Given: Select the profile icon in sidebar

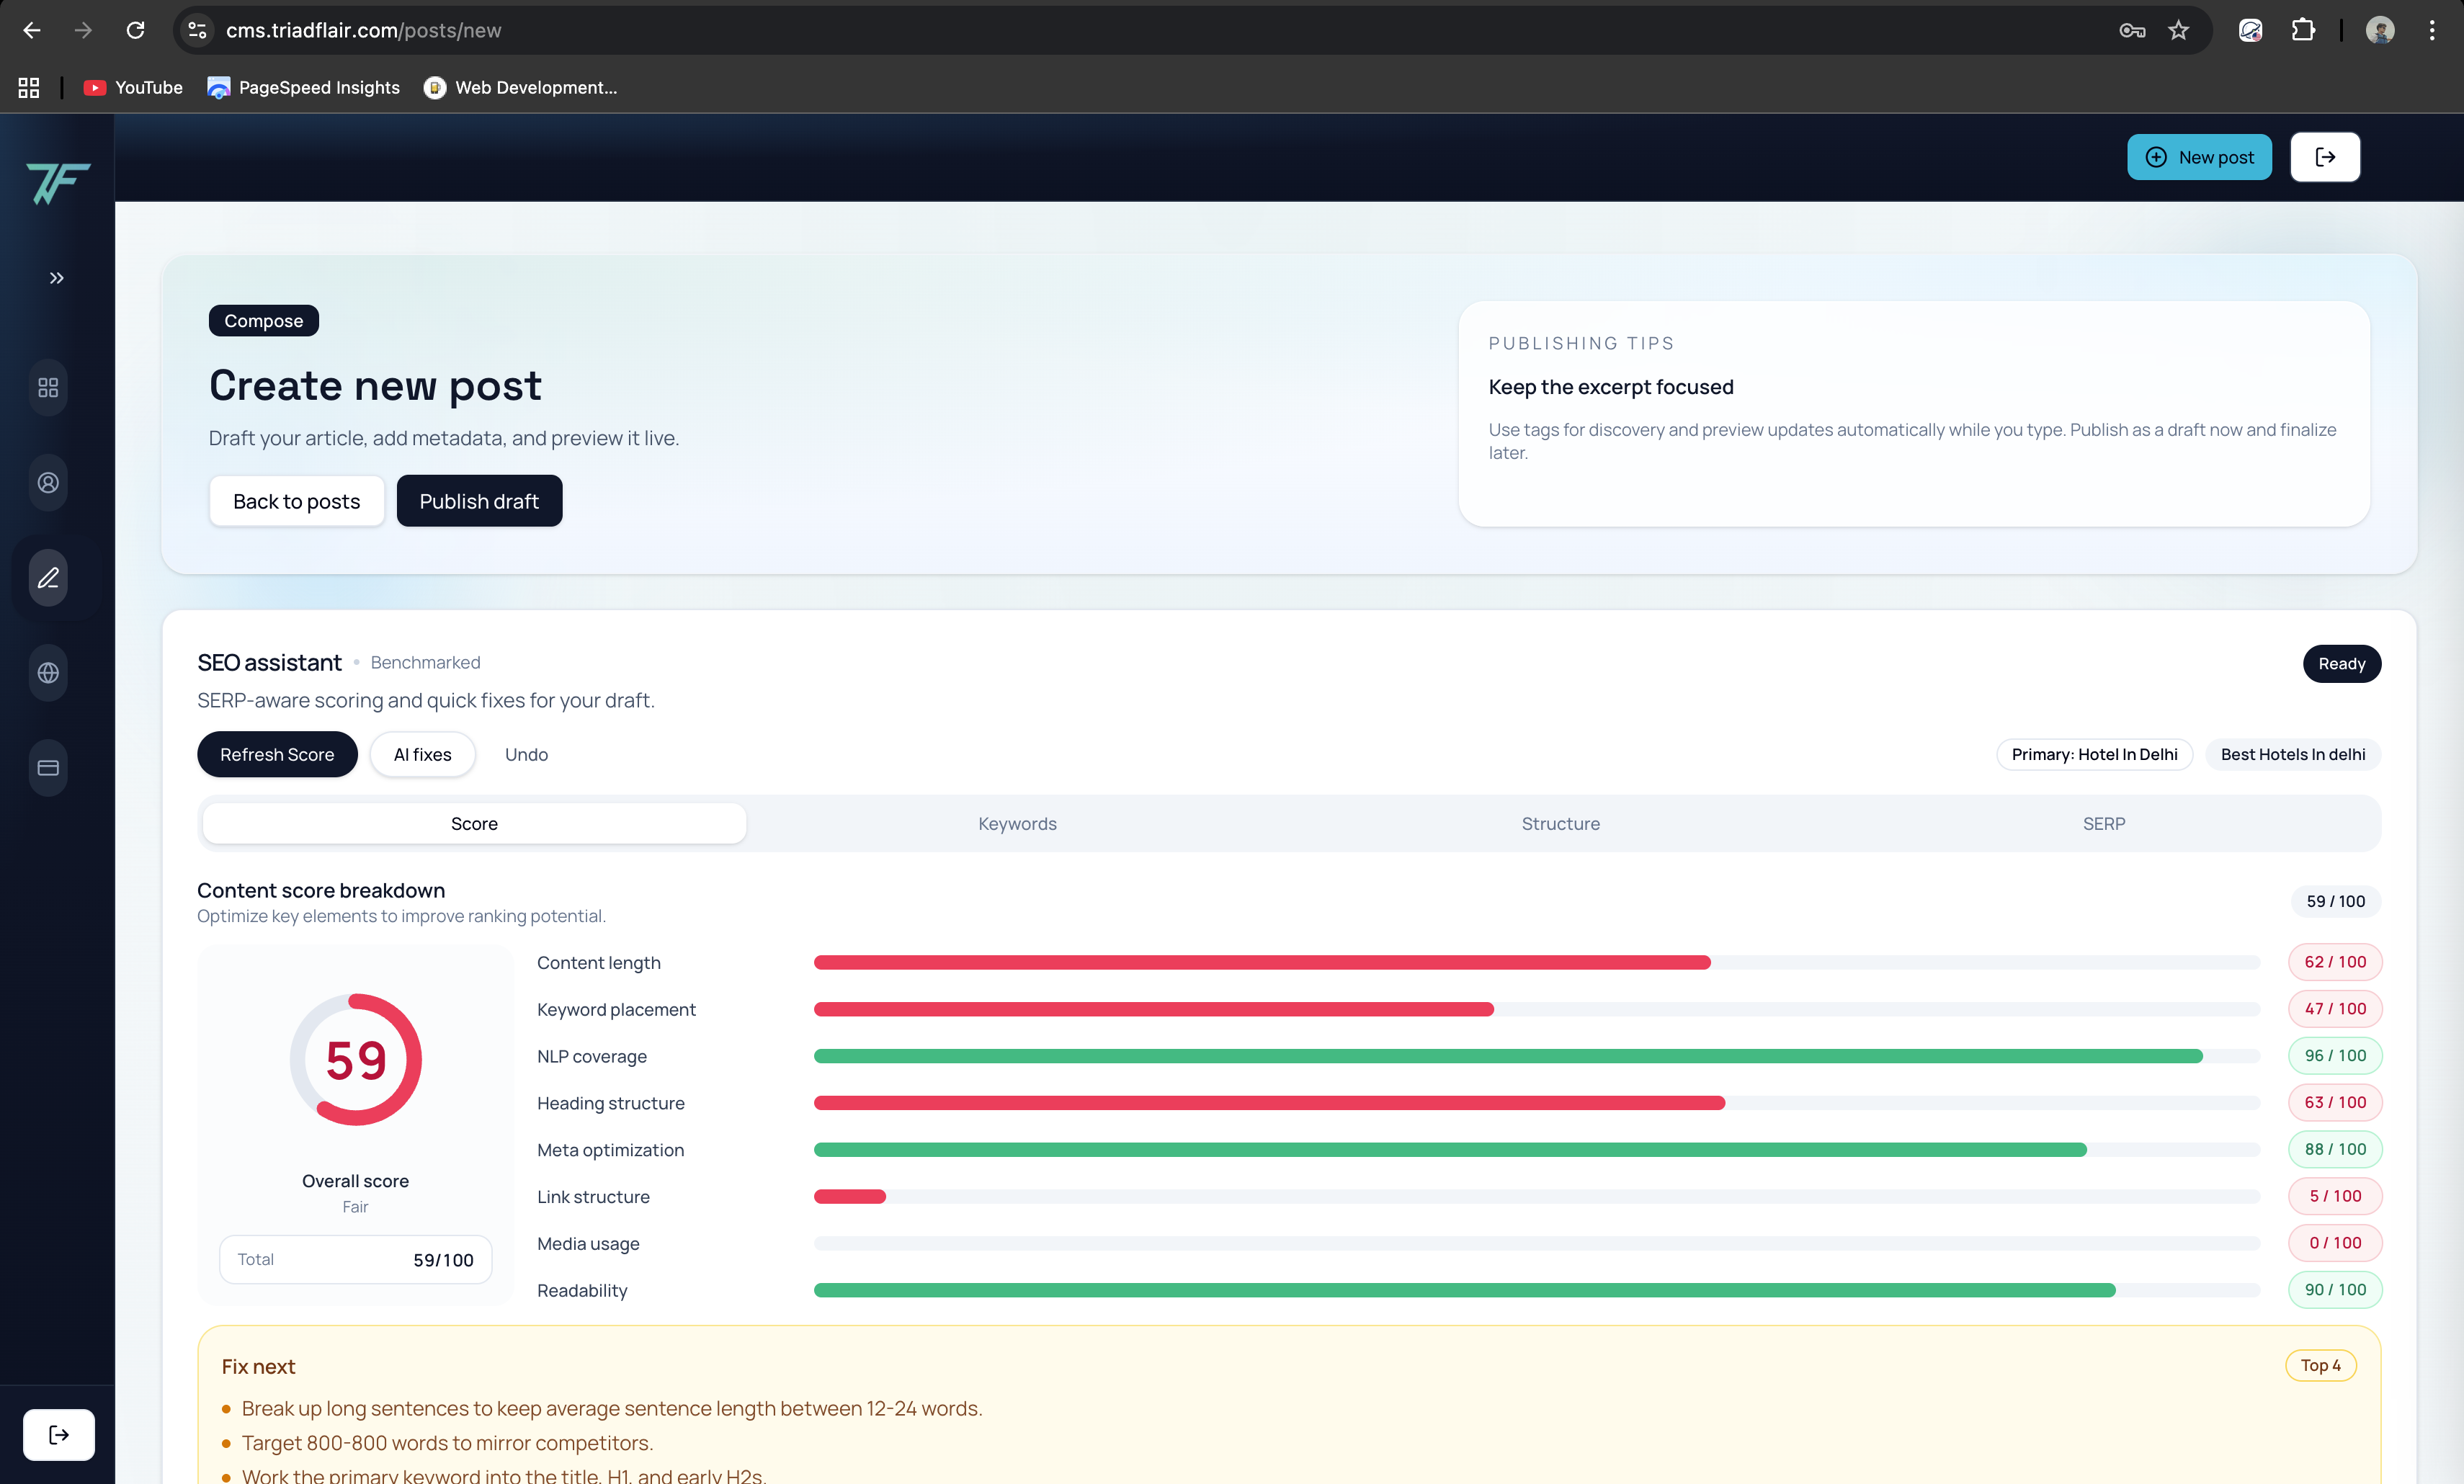Looking at the screenshot, I should point(47,483).
